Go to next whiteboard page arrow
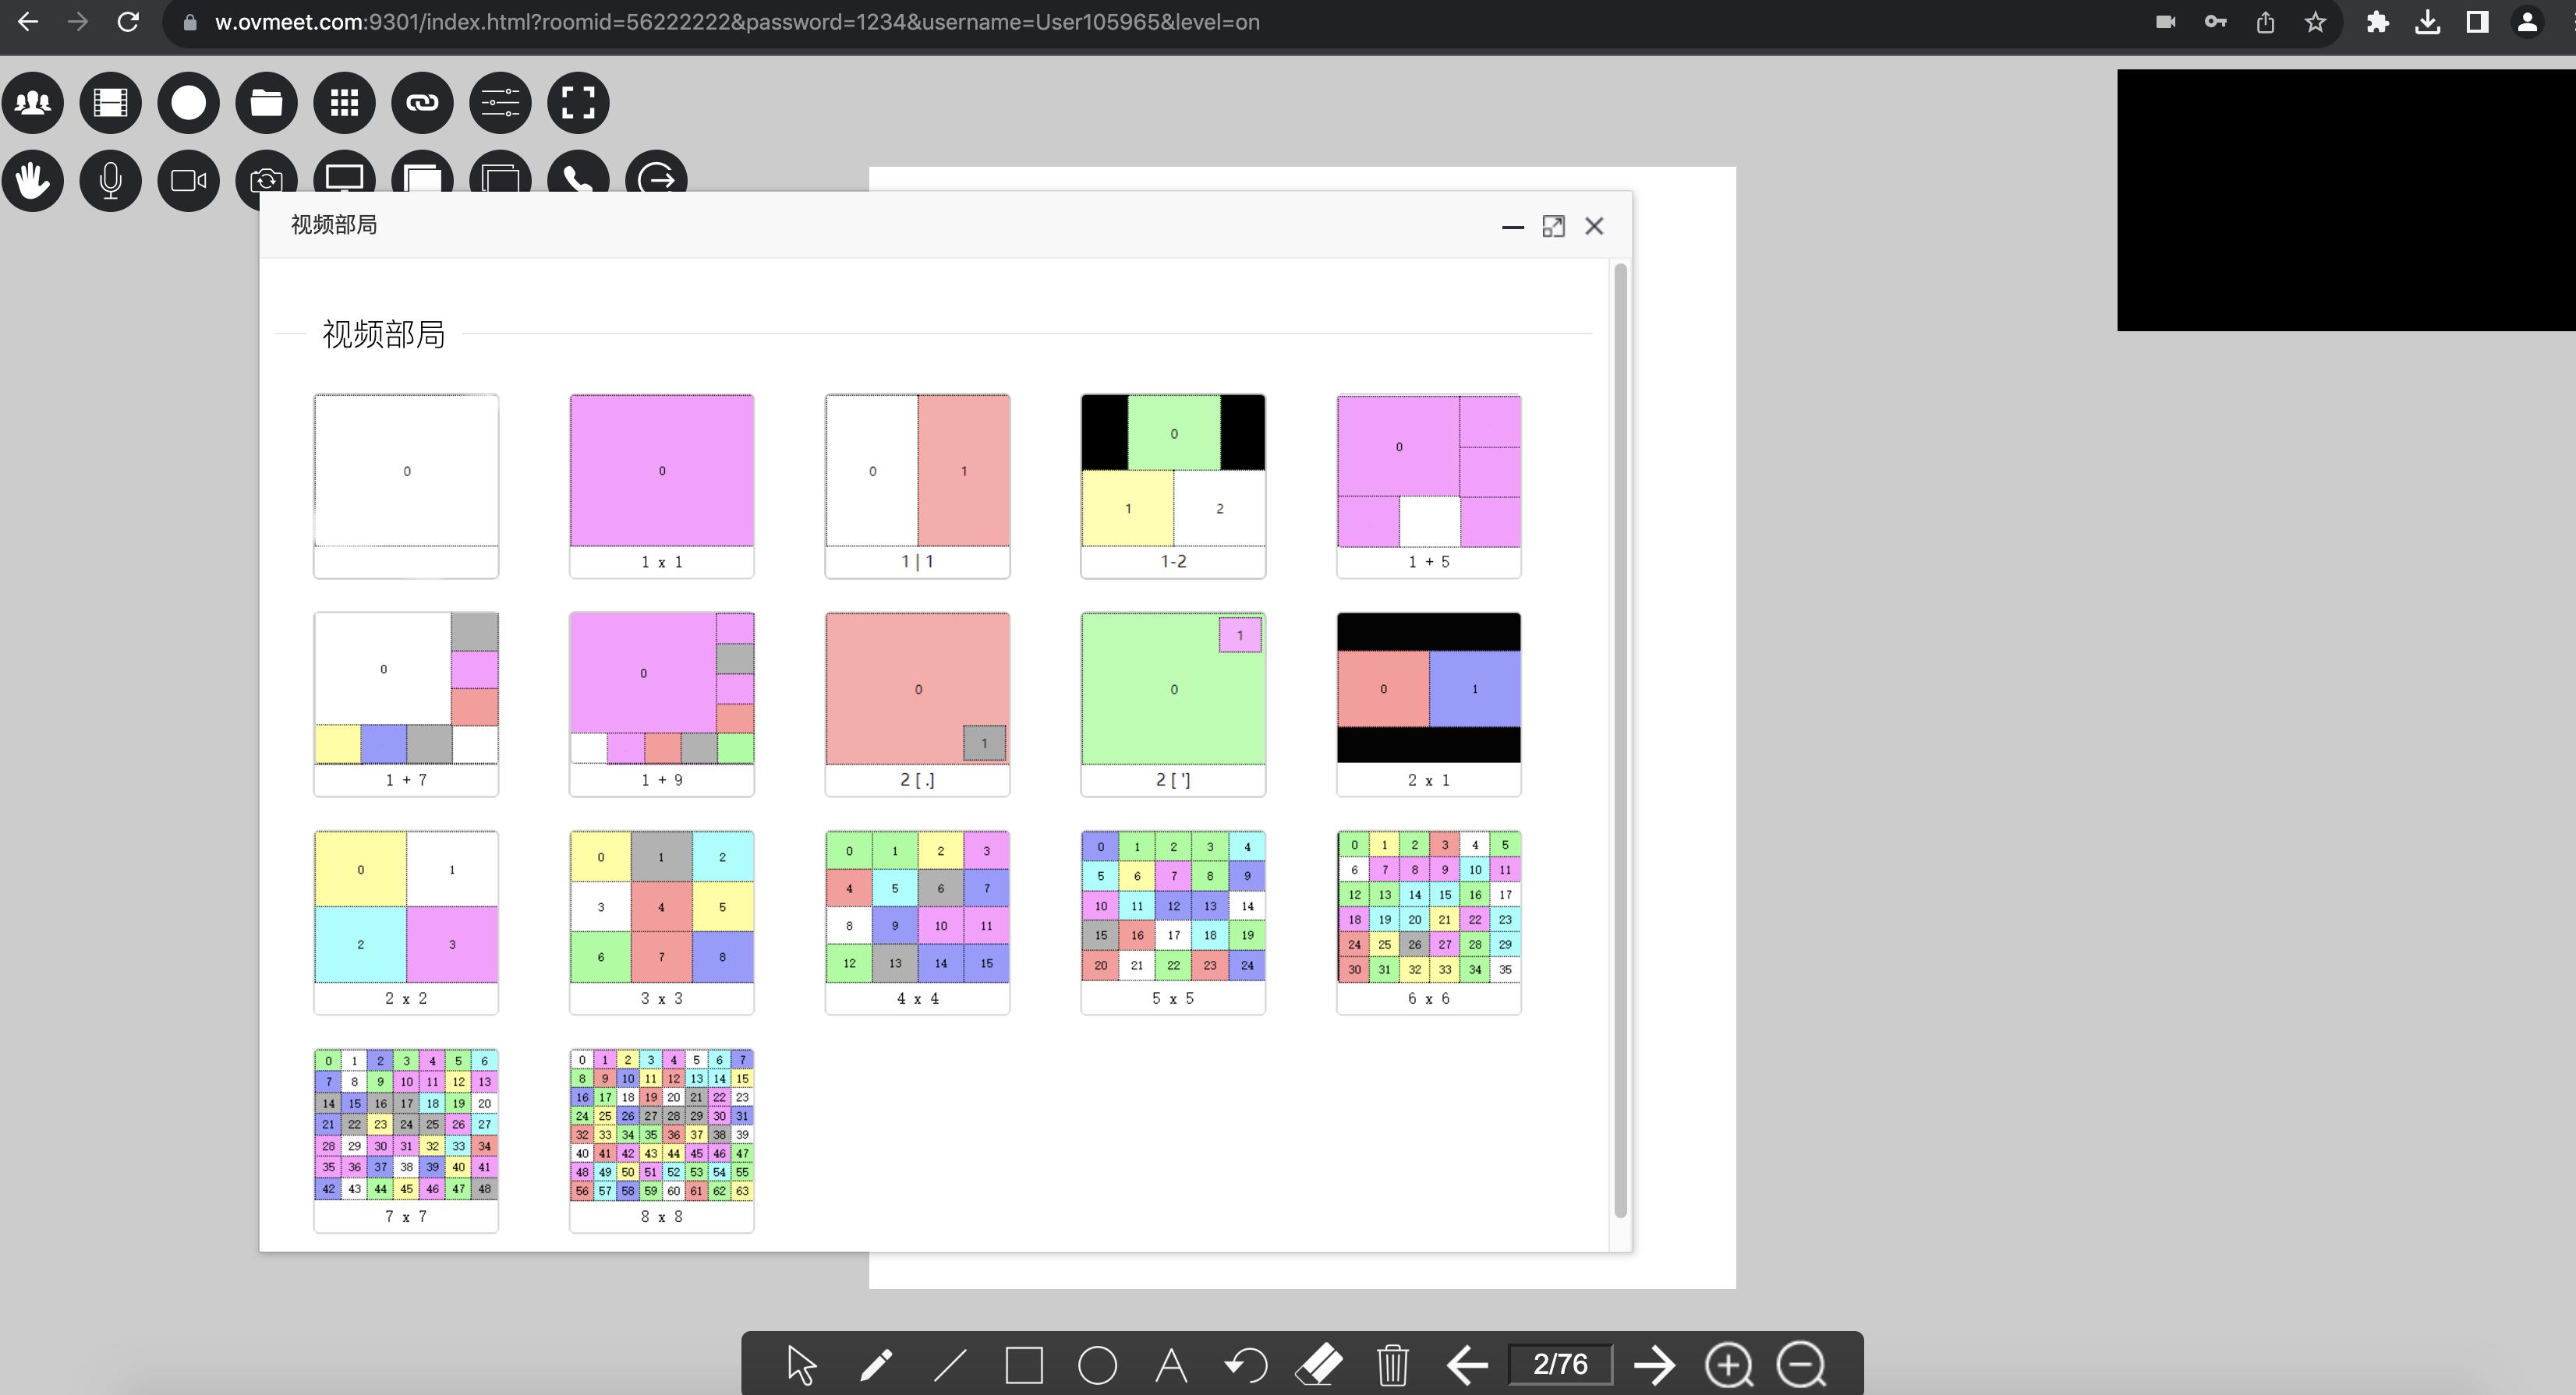 pyautogui.click(x=1654, y=1365)
